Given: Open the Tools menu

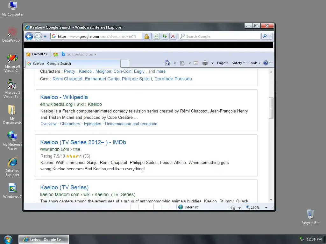Looking at the screenshot, I should (x=254, y=63).
